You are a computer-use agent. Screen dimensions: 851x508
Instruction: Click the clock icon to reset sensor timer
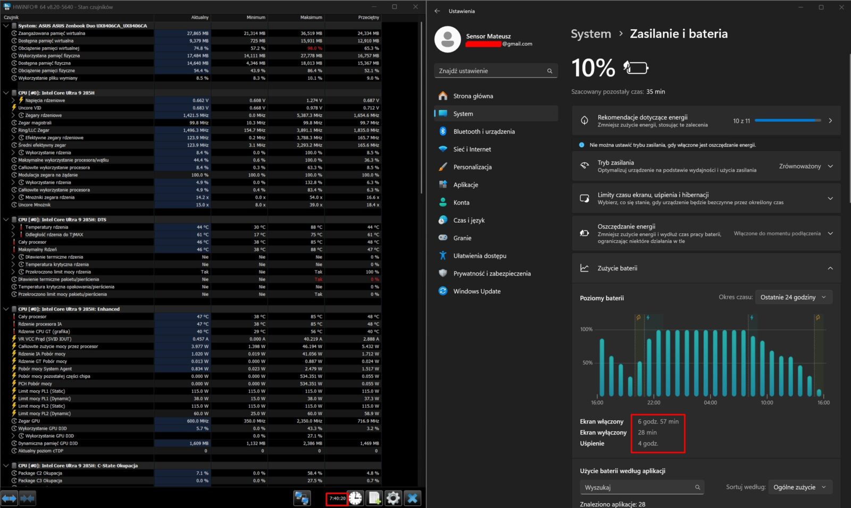(x=355, y=498)
